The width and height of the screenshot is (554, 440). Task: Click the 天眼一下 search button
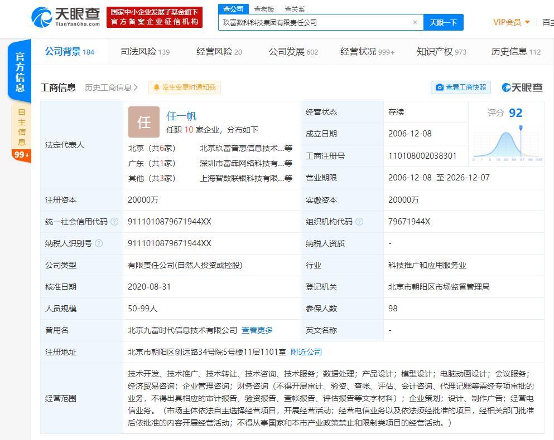click(x=444, y=22)
